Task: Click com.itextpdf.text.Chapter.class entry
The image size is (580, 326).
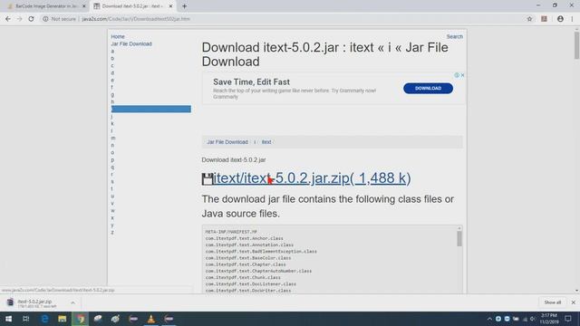Action: 246,264
